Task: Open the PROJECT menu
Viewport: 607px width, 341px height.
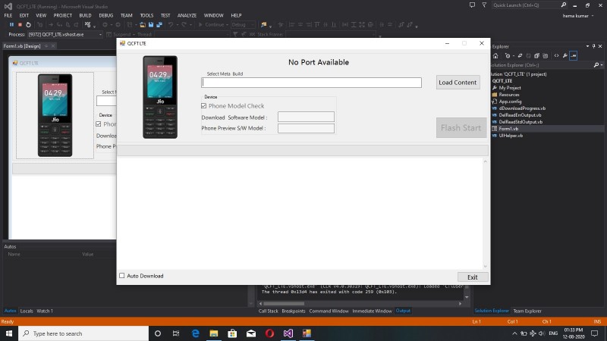Action: pyautogui.click(x=63, y=15)
